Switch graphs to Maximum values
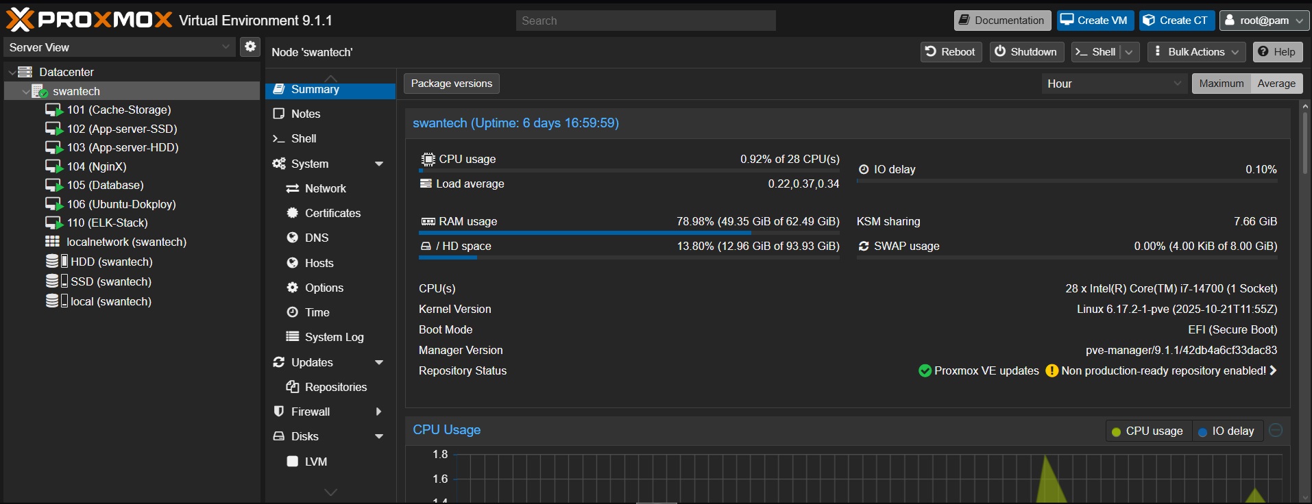Screen dimensions: 1312x504 [1222, 84]
